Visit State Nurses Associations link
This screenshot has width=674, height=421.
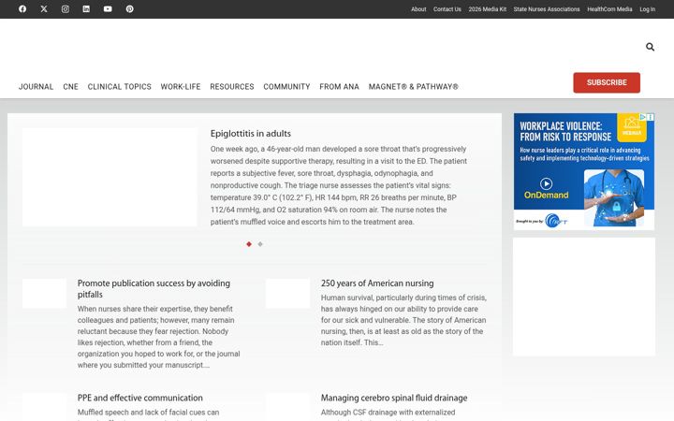pos(547,9)
